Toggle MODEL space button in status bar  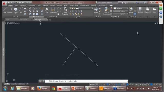92,84
